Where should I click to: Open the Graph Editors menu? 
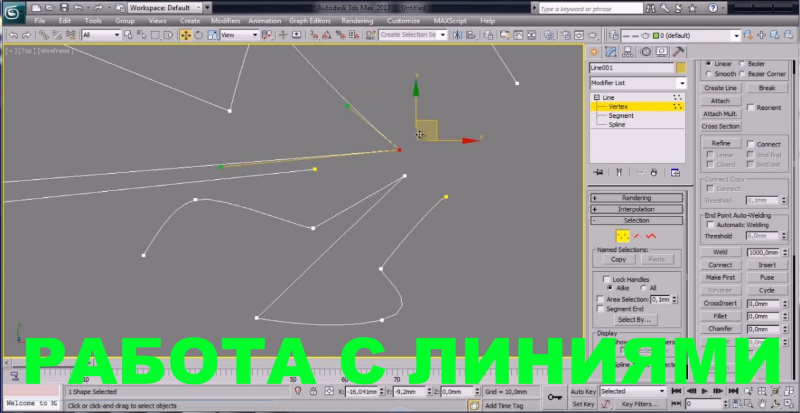[x=310, y=21]
